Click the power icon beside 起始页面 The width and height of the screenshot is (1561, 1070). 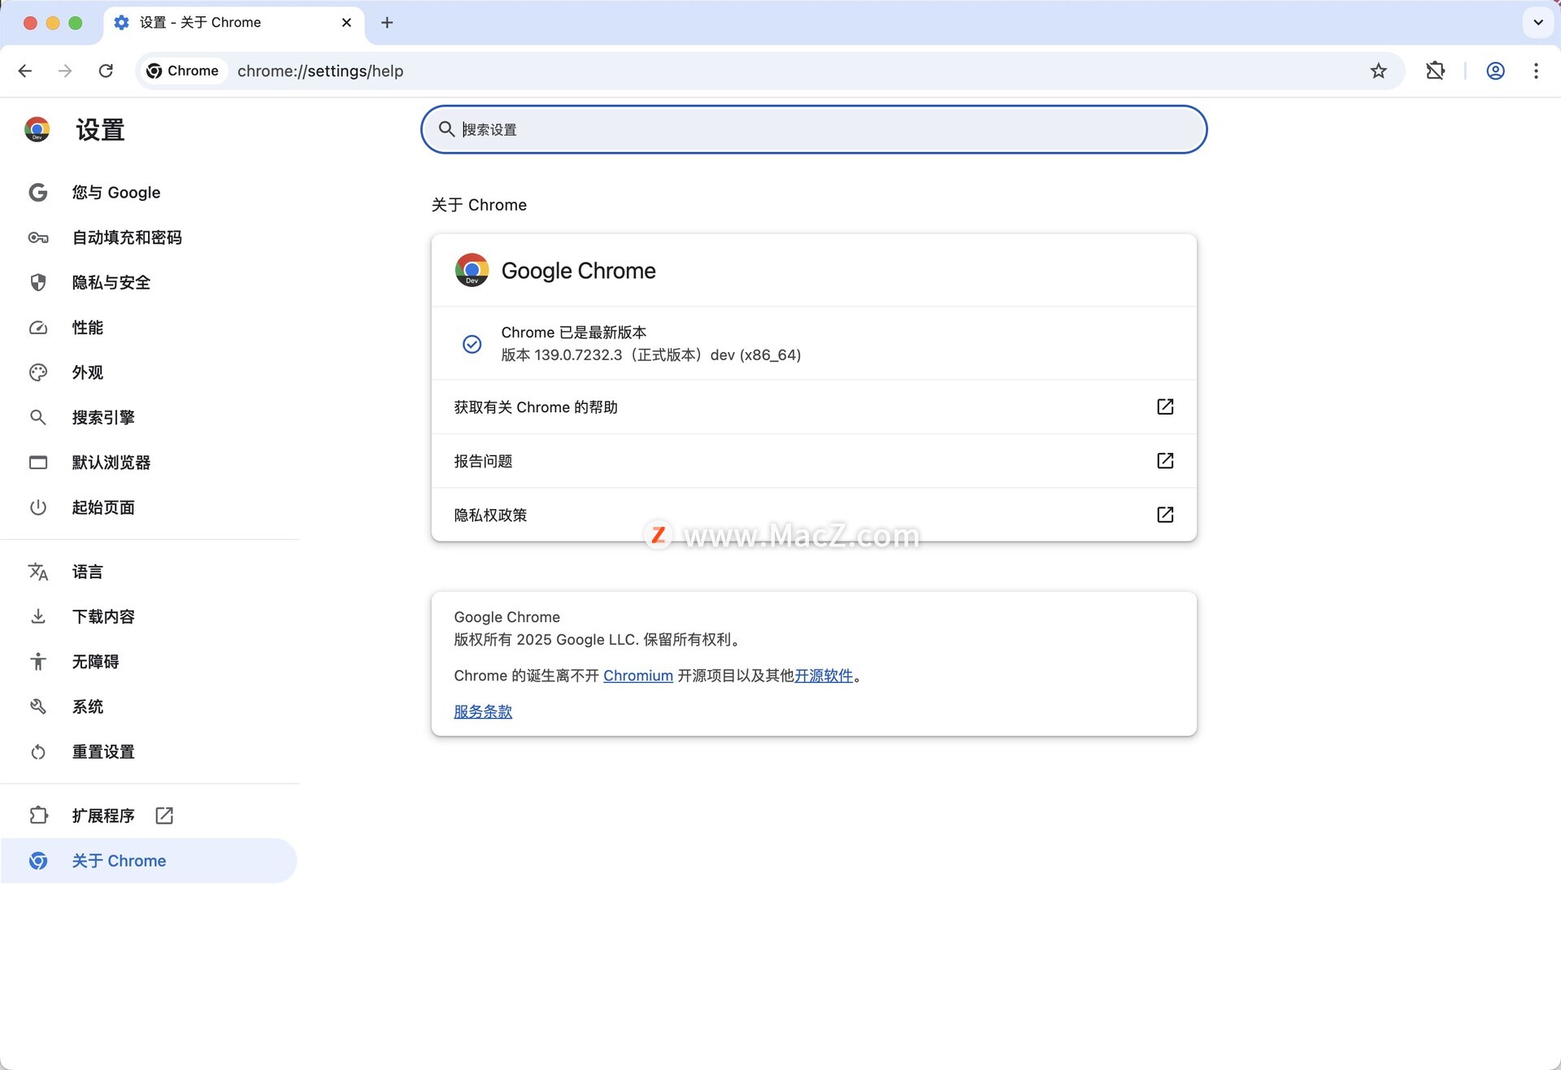38,507
